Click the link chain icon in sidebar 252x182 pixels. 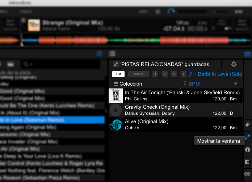pyautogui.click(x=248, y=174)
